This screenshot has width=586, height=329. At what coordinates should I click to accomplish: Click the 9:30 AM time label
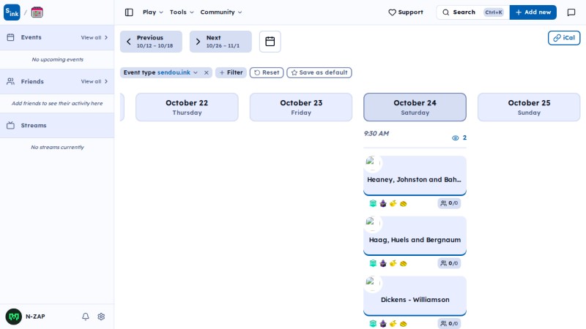(x=377, y=134)
